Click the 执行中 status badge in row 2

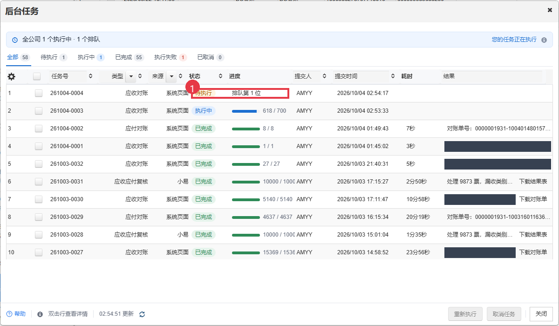[x=204, y=111]
